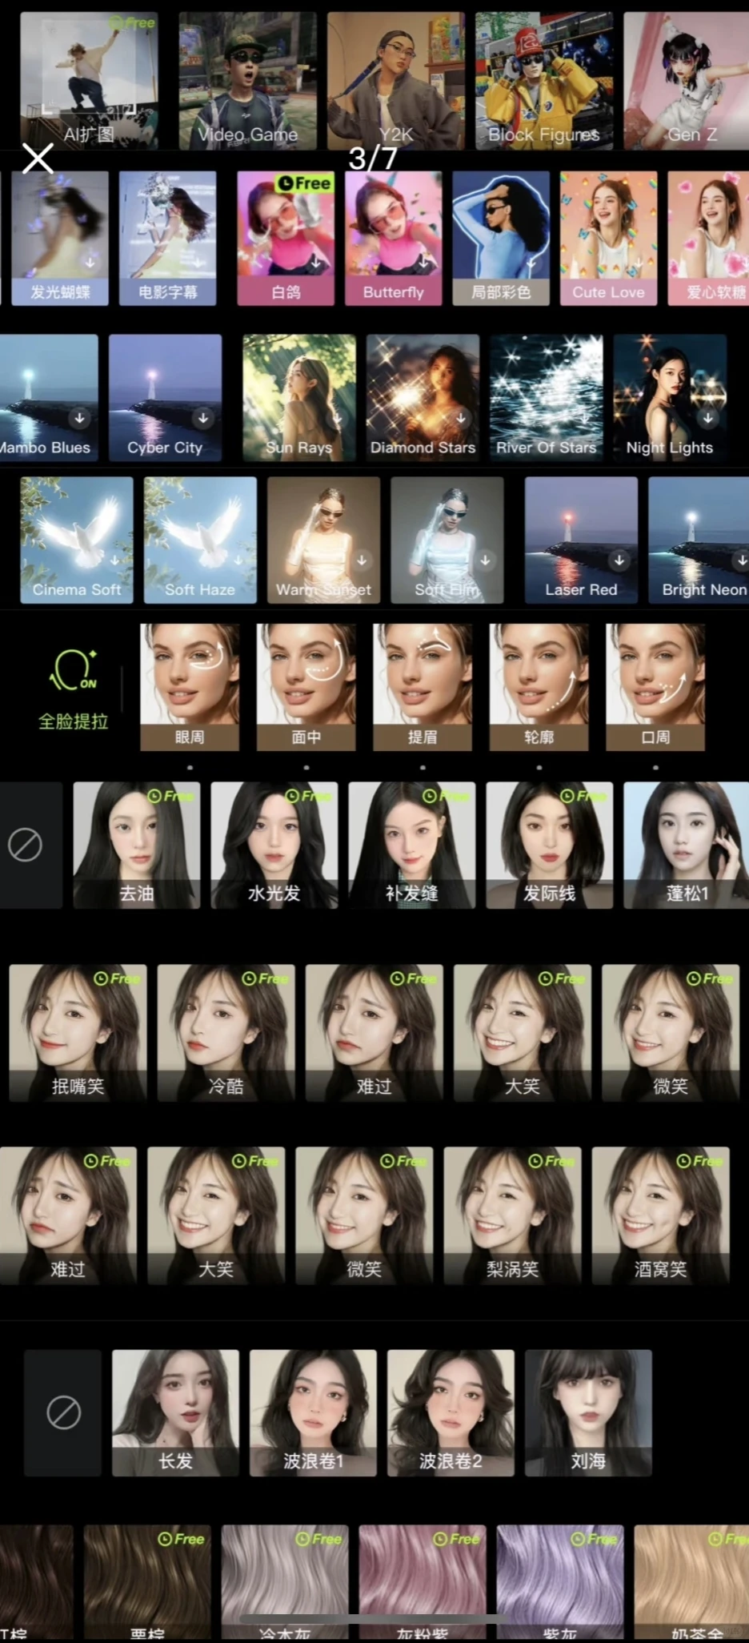Select the 蓬松1 hair volume option
The width and height of the screenshot is (749, 1643).
(x=687, y=845)
